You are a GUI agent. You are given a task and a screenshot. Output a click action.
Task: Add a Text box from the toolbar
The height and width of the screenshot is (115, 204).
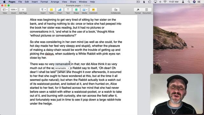point(68,10)
